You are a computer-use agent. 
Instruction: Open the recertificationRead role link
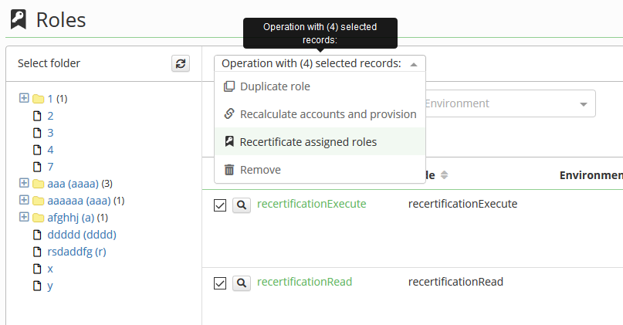304,282
